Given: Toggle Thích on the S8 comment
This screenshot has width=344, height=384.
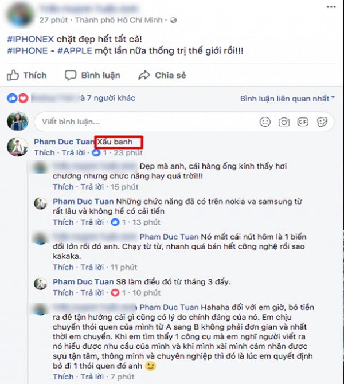Looking at the screenshot, I should tap(63, 293).
